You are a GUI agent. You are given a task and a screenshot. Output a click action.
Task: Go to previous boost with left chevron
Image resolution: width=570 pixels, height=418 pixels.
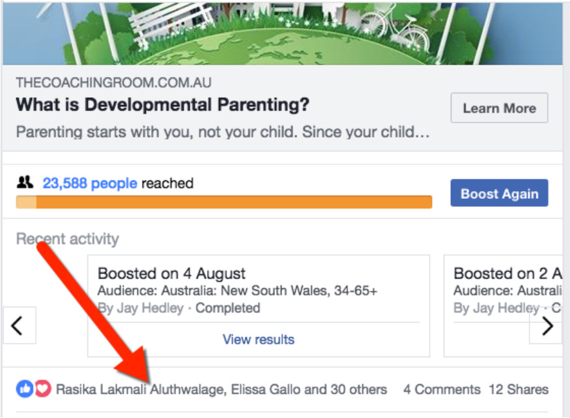pyautogui.click(x=20, y=325)
